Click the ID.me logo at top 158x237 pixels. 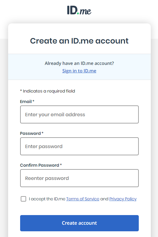(x=79, y=10)
